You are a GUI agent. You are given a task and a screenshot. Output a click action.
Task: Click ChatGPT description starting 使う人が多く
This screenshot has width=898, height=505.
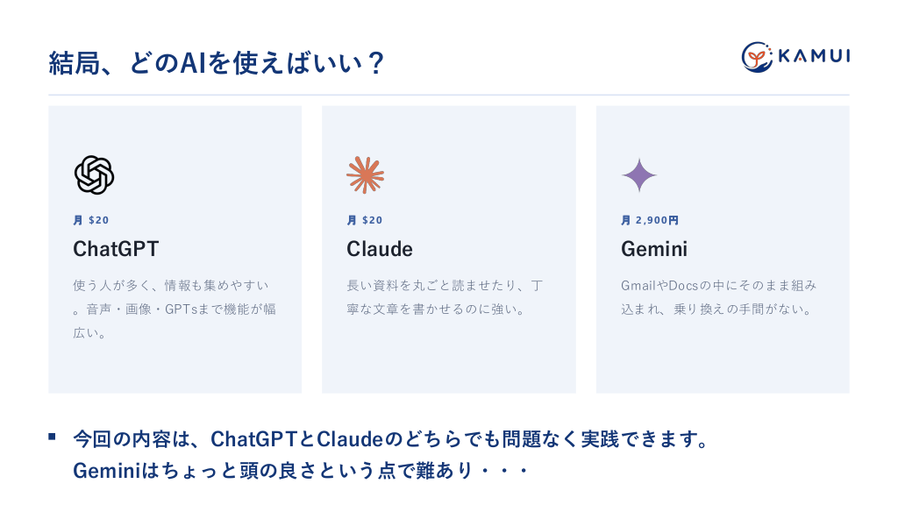point(175,309)
